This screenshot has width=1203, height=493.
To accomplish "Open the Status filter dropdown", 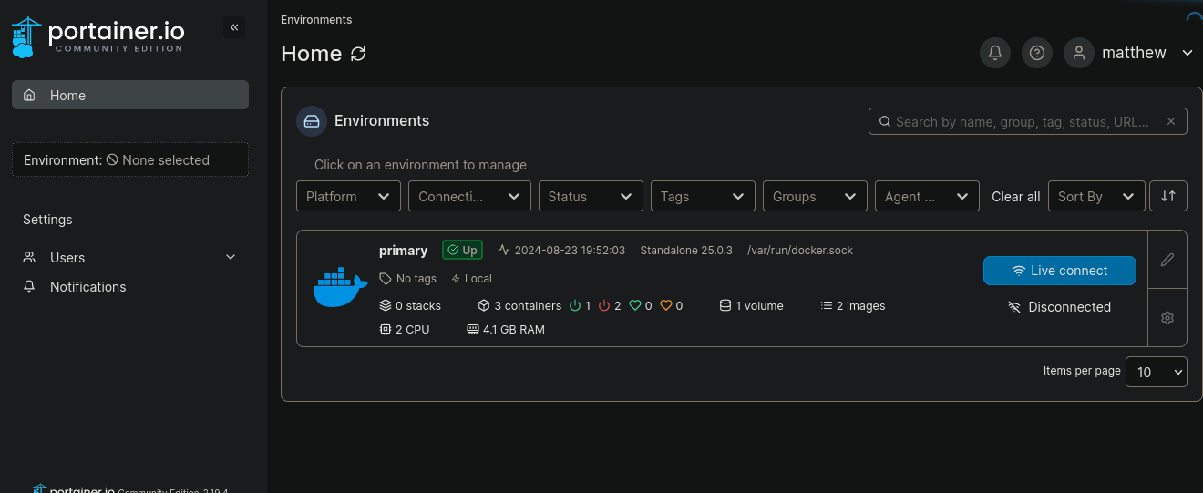I will 590,196.
